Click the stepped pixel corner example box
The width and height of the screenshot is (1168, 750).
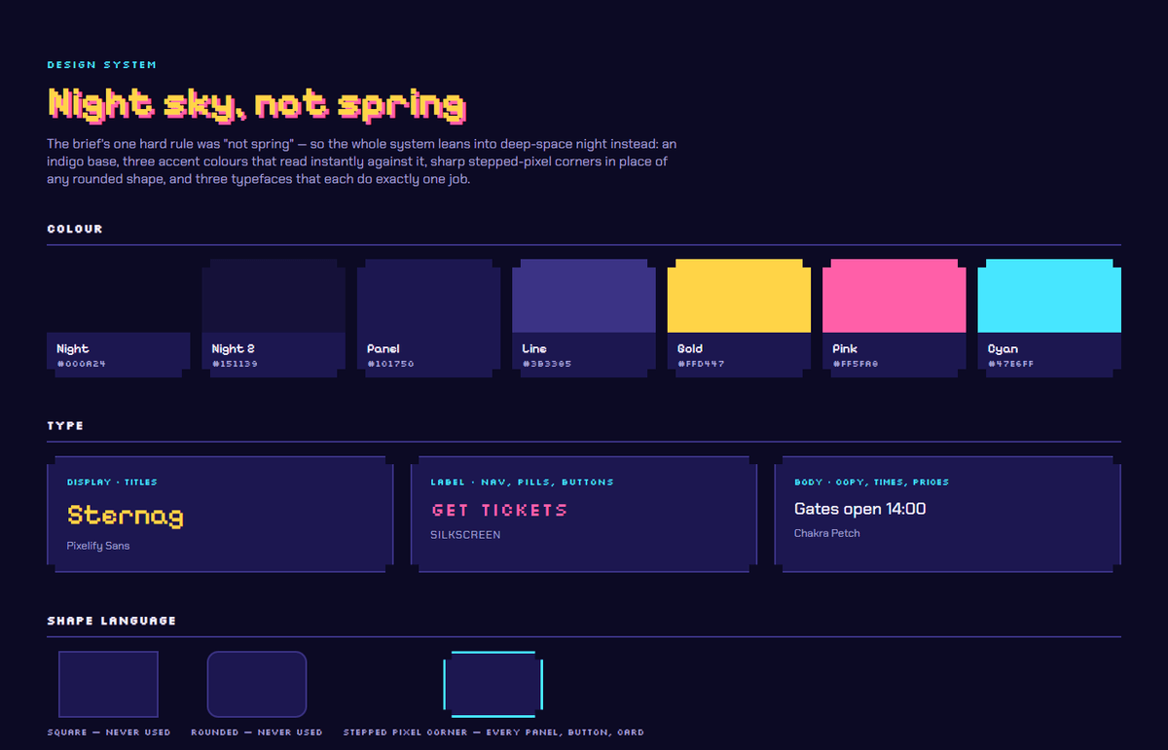point(493,684)
